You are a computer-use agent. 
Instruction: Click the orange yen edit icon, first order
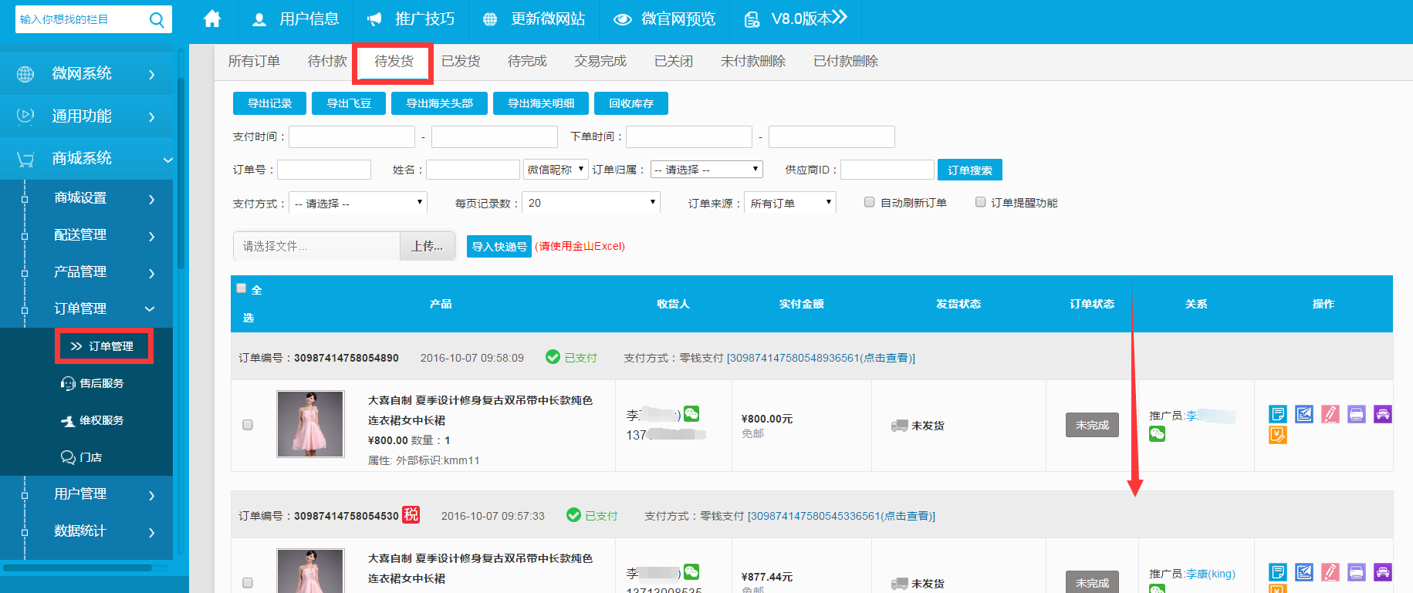[x=1277, y=436]
